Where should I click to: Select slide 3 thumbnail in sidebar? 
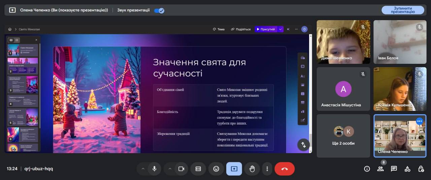pos(23,84)
